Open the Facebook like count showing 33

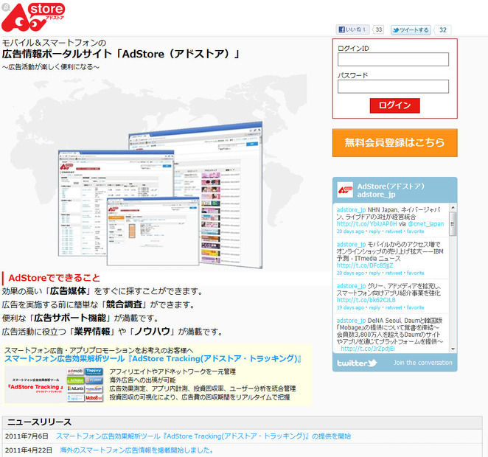tap(378, 29)
